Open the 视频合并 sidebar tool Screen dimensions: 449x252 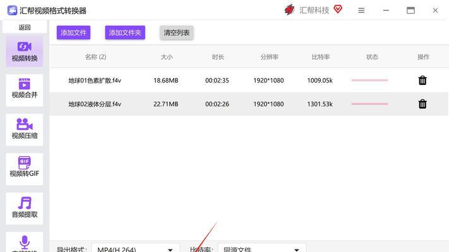click(25, 90)
